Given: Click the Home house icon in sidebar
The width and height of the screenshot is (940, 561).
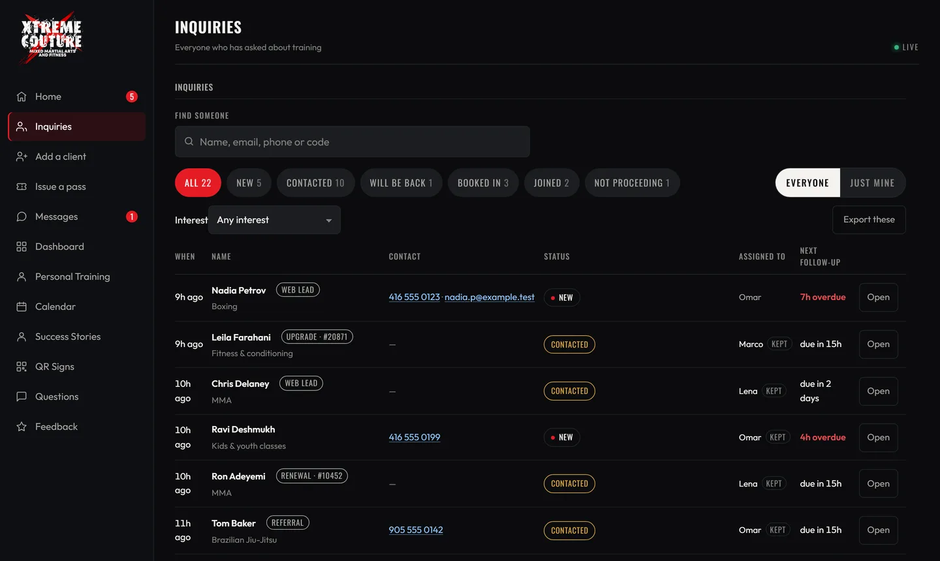Looking at the screenshot, I should coord(22,97).
